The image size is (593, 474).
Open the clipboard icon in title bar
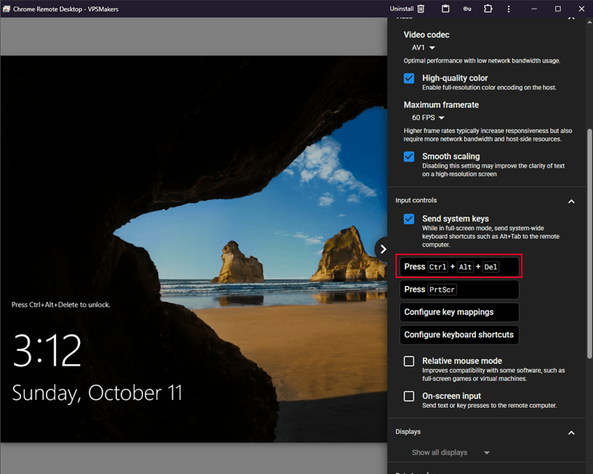click(x=445, y=9)
